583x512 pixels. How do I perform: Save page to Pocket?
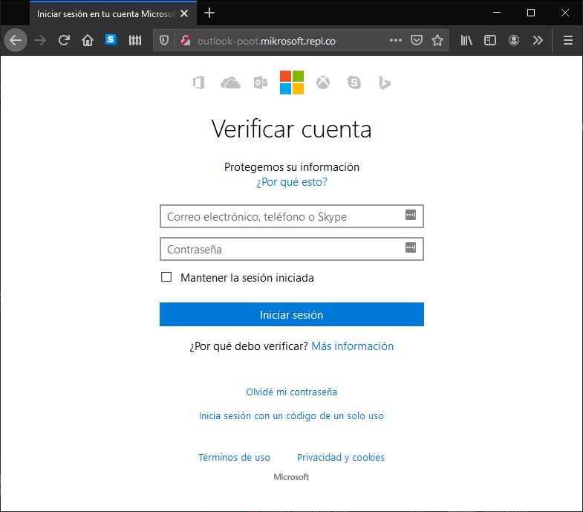click(x=417, y=40)
